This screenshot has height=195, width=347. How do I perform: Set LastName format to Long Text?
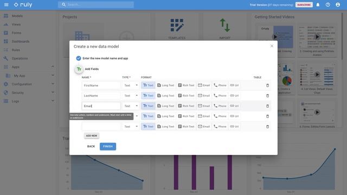click(x=166, y=96)
